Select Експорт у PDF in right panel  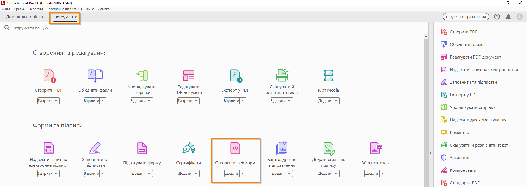pyautogui.click(x=459, y=95)
